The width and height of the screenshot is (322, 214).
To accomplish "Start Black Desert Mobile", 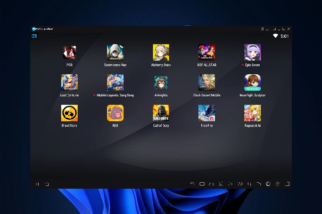I will (x=206, y=83).
